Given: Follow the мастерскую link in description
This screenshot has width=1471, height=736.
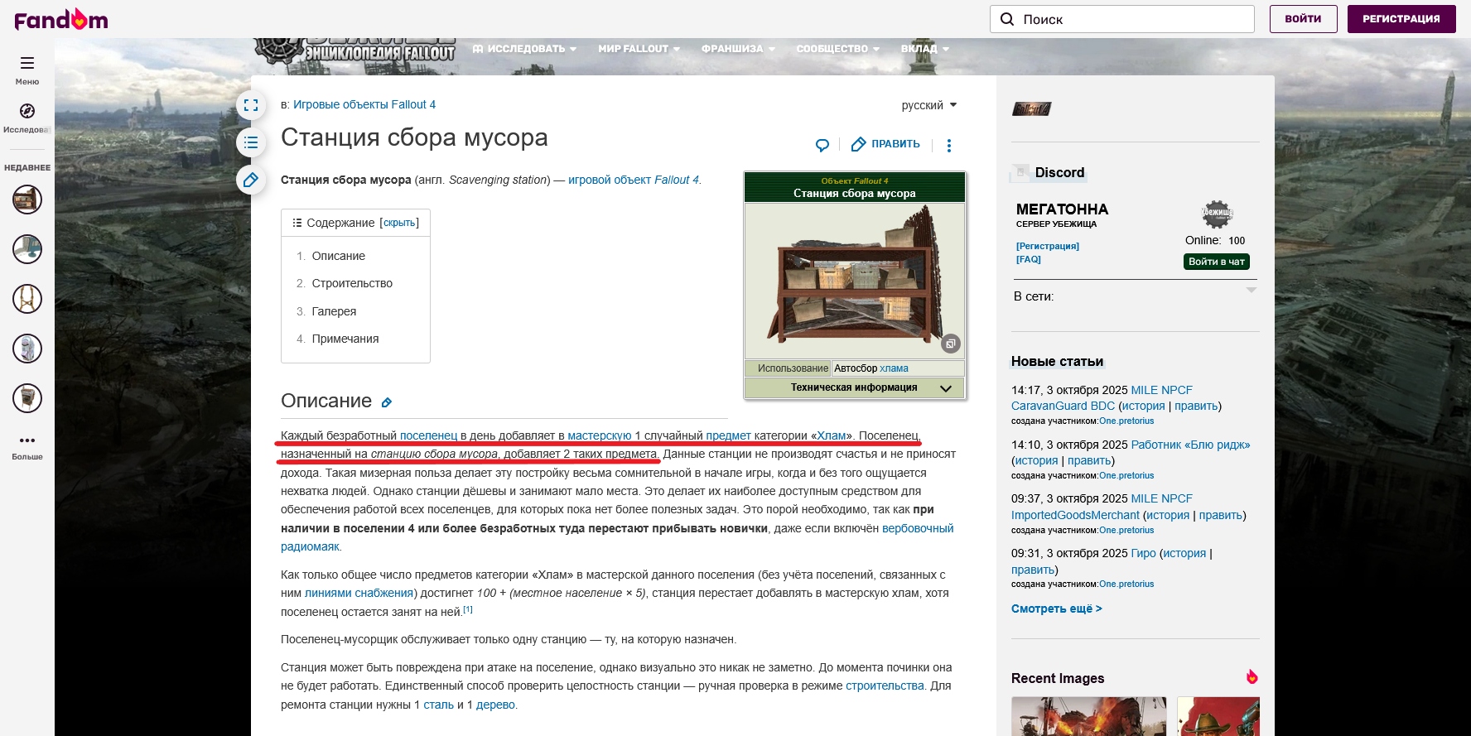Looking at the screenshot, I should [x=600, y=435].
